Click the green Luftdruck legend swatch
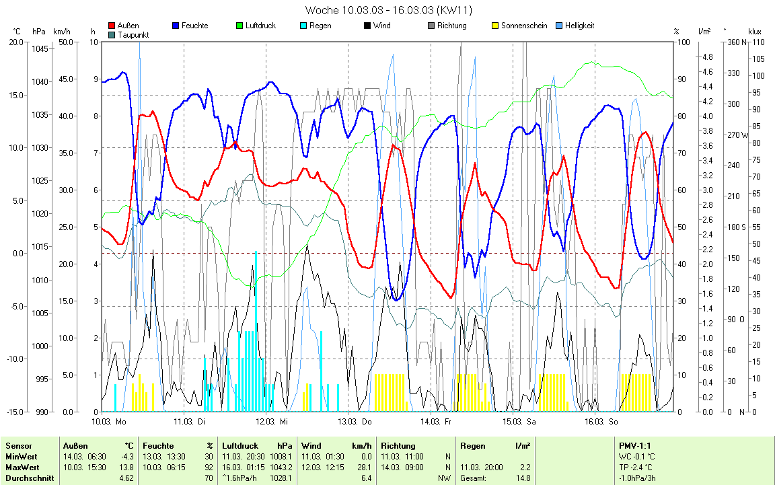Screen dimensions: 775x485 coord(240,26)
